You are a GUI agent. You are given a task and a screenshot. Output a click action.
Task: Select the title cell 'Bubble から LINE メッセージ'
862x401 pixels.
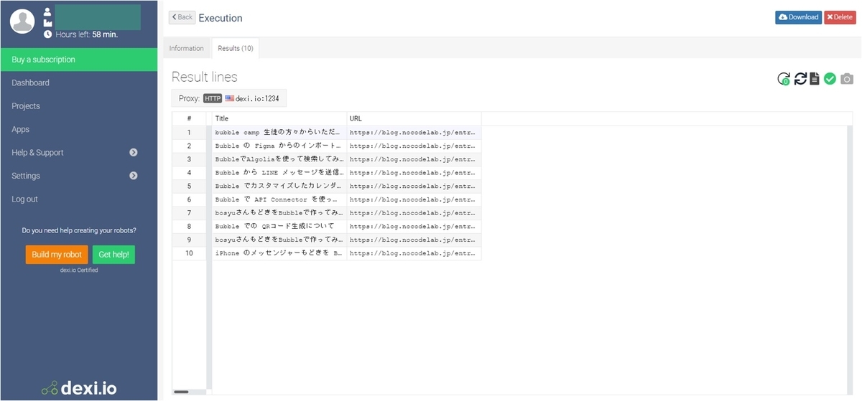click(279, 172)
